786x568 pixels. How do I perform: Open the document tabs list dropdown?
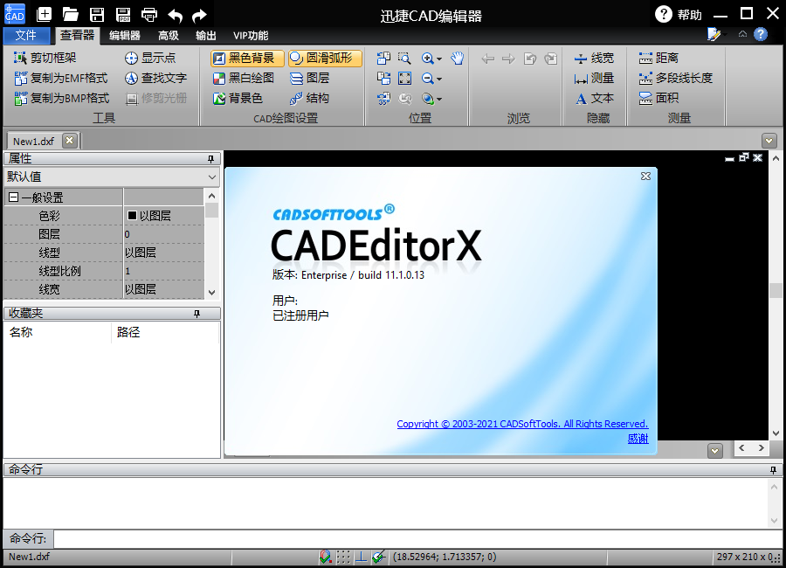pos(769,141)
